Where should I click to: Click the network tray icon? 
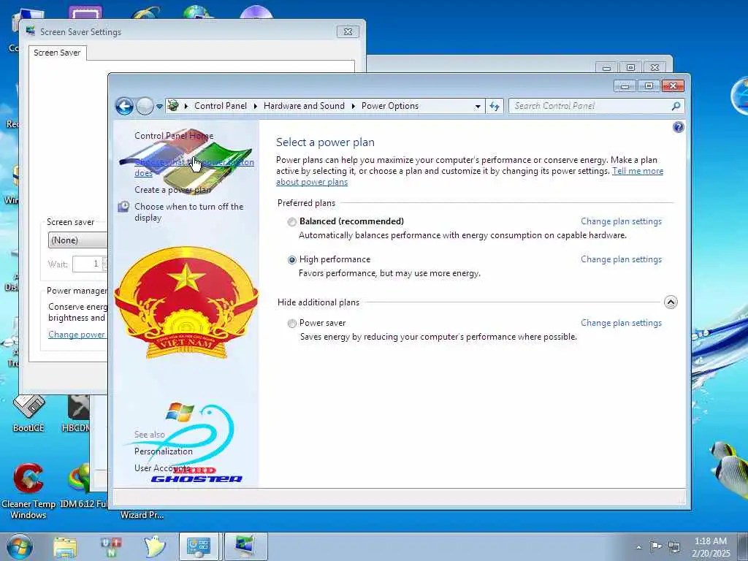tap(674, 546)
